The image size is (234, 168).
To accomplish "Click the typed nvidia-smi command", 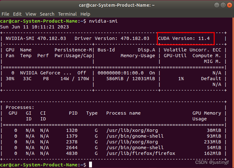I will [x=103, y=21].
